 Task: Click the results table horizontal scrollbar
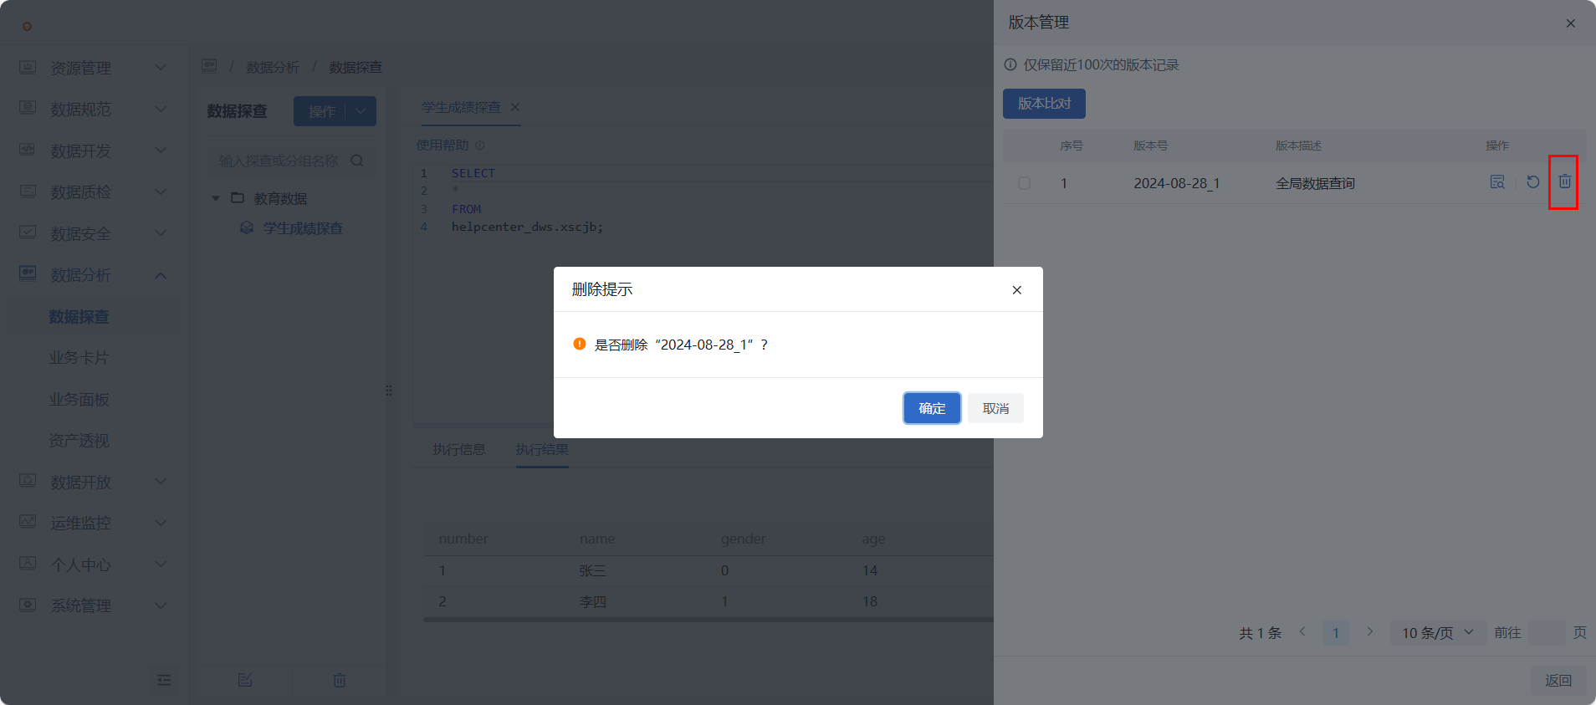708,620
